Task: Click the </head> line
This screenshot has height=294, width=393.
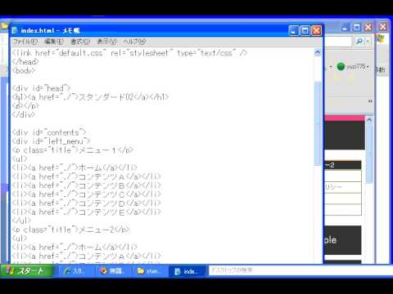Action: click(x=25, y=62)
